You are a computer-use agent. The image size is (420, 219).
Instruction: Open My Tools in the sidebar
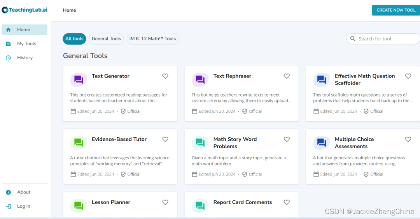coord(24,44)
